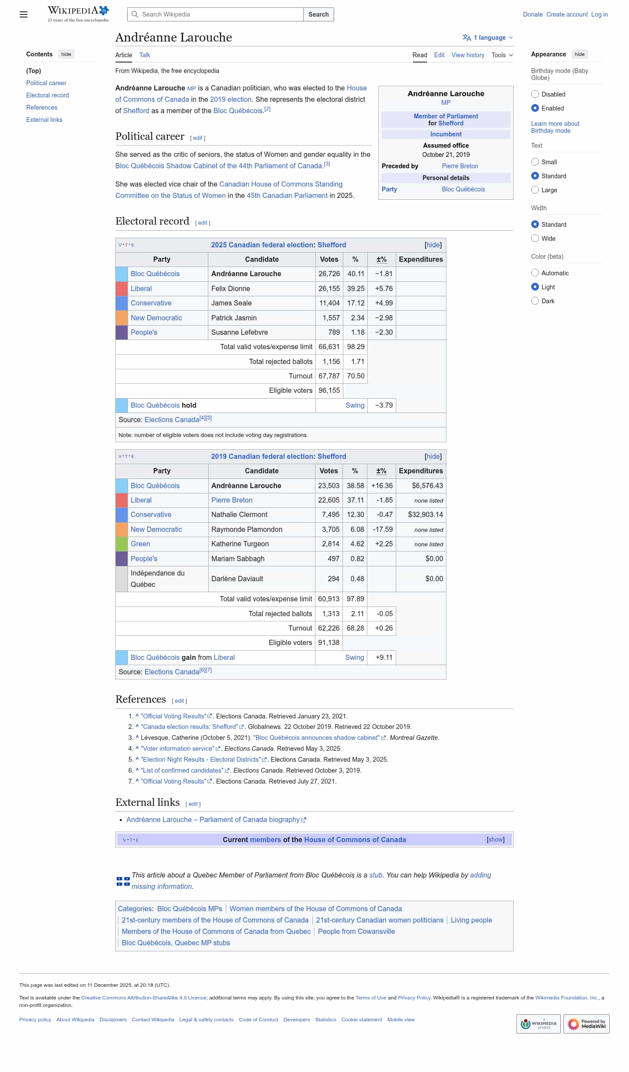Viewport: 629px width, 1072px height.
Task: Click the Liberal red color swatch, 2025 table
Action: 121,289
